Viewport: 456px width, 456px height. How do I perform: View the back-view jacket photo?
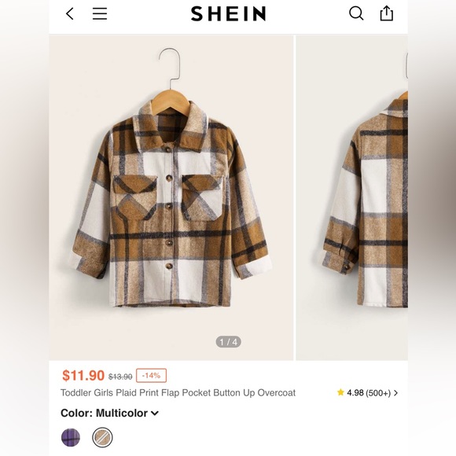pyautogui.click(x=352, y=198)
